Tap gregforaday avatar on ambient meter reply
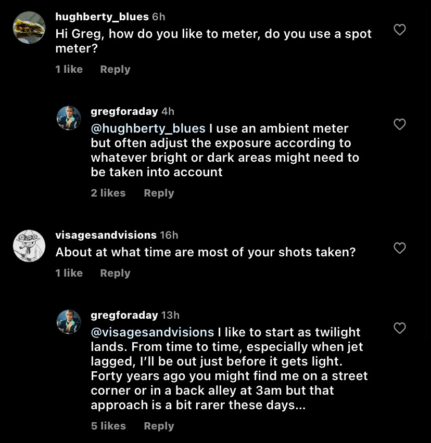Viewport: 431px width, 443px height. click(x=69, y=118)
